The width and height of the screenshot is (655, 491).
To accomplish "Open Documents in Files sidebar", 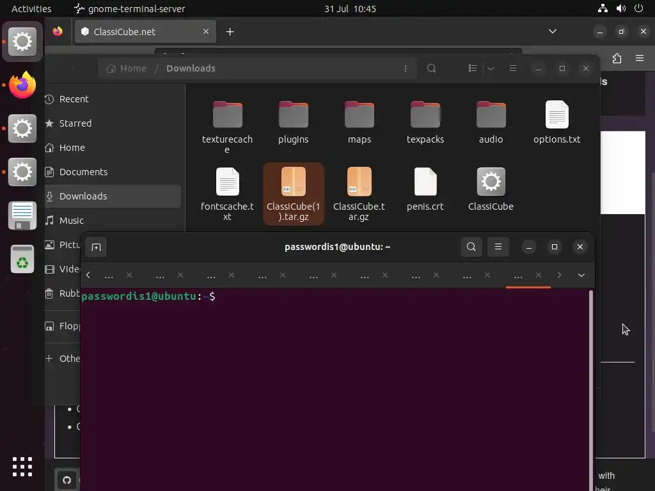I will pyautogui.click(x=113, y=171).
